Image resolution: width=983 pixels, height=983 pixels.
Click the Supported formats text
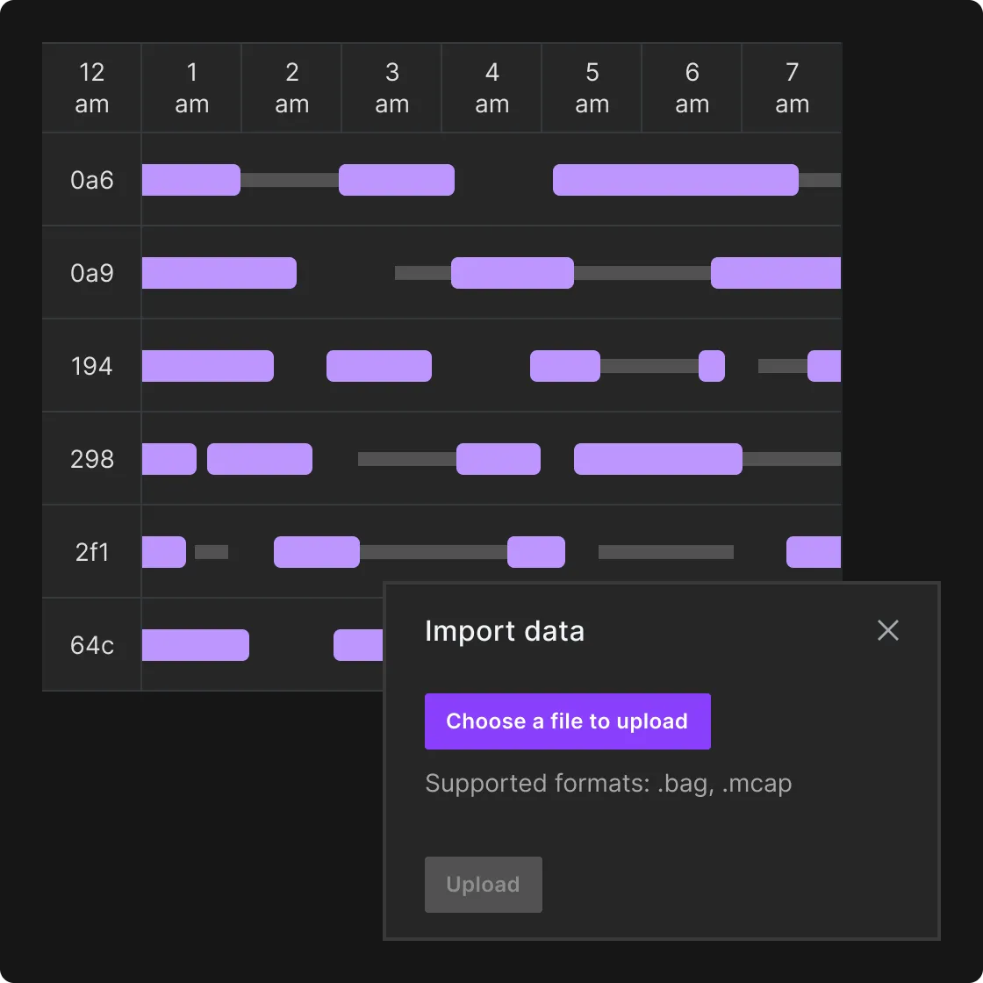(x=608, y=783)
